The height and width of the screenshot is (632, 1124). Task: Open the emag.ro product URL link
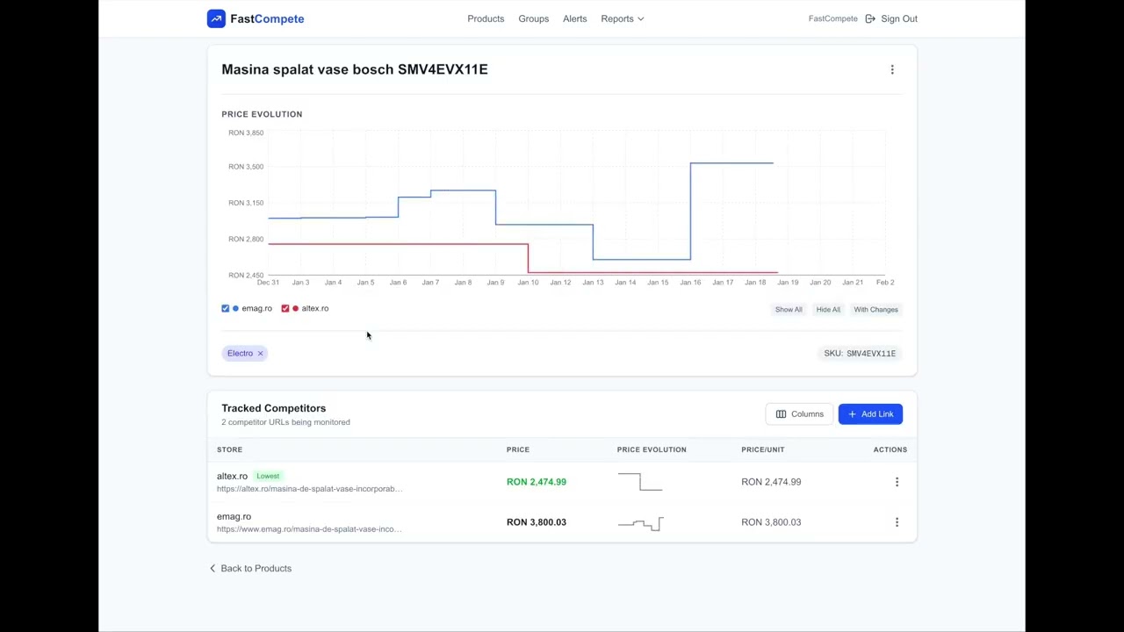(x=309, y=529)
